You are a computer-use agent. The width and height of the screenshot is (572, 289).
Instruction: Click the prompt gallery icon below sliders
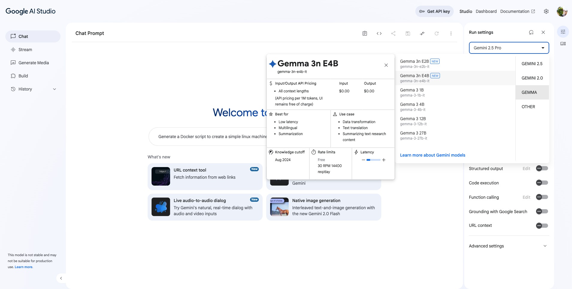tap(563, 44)
